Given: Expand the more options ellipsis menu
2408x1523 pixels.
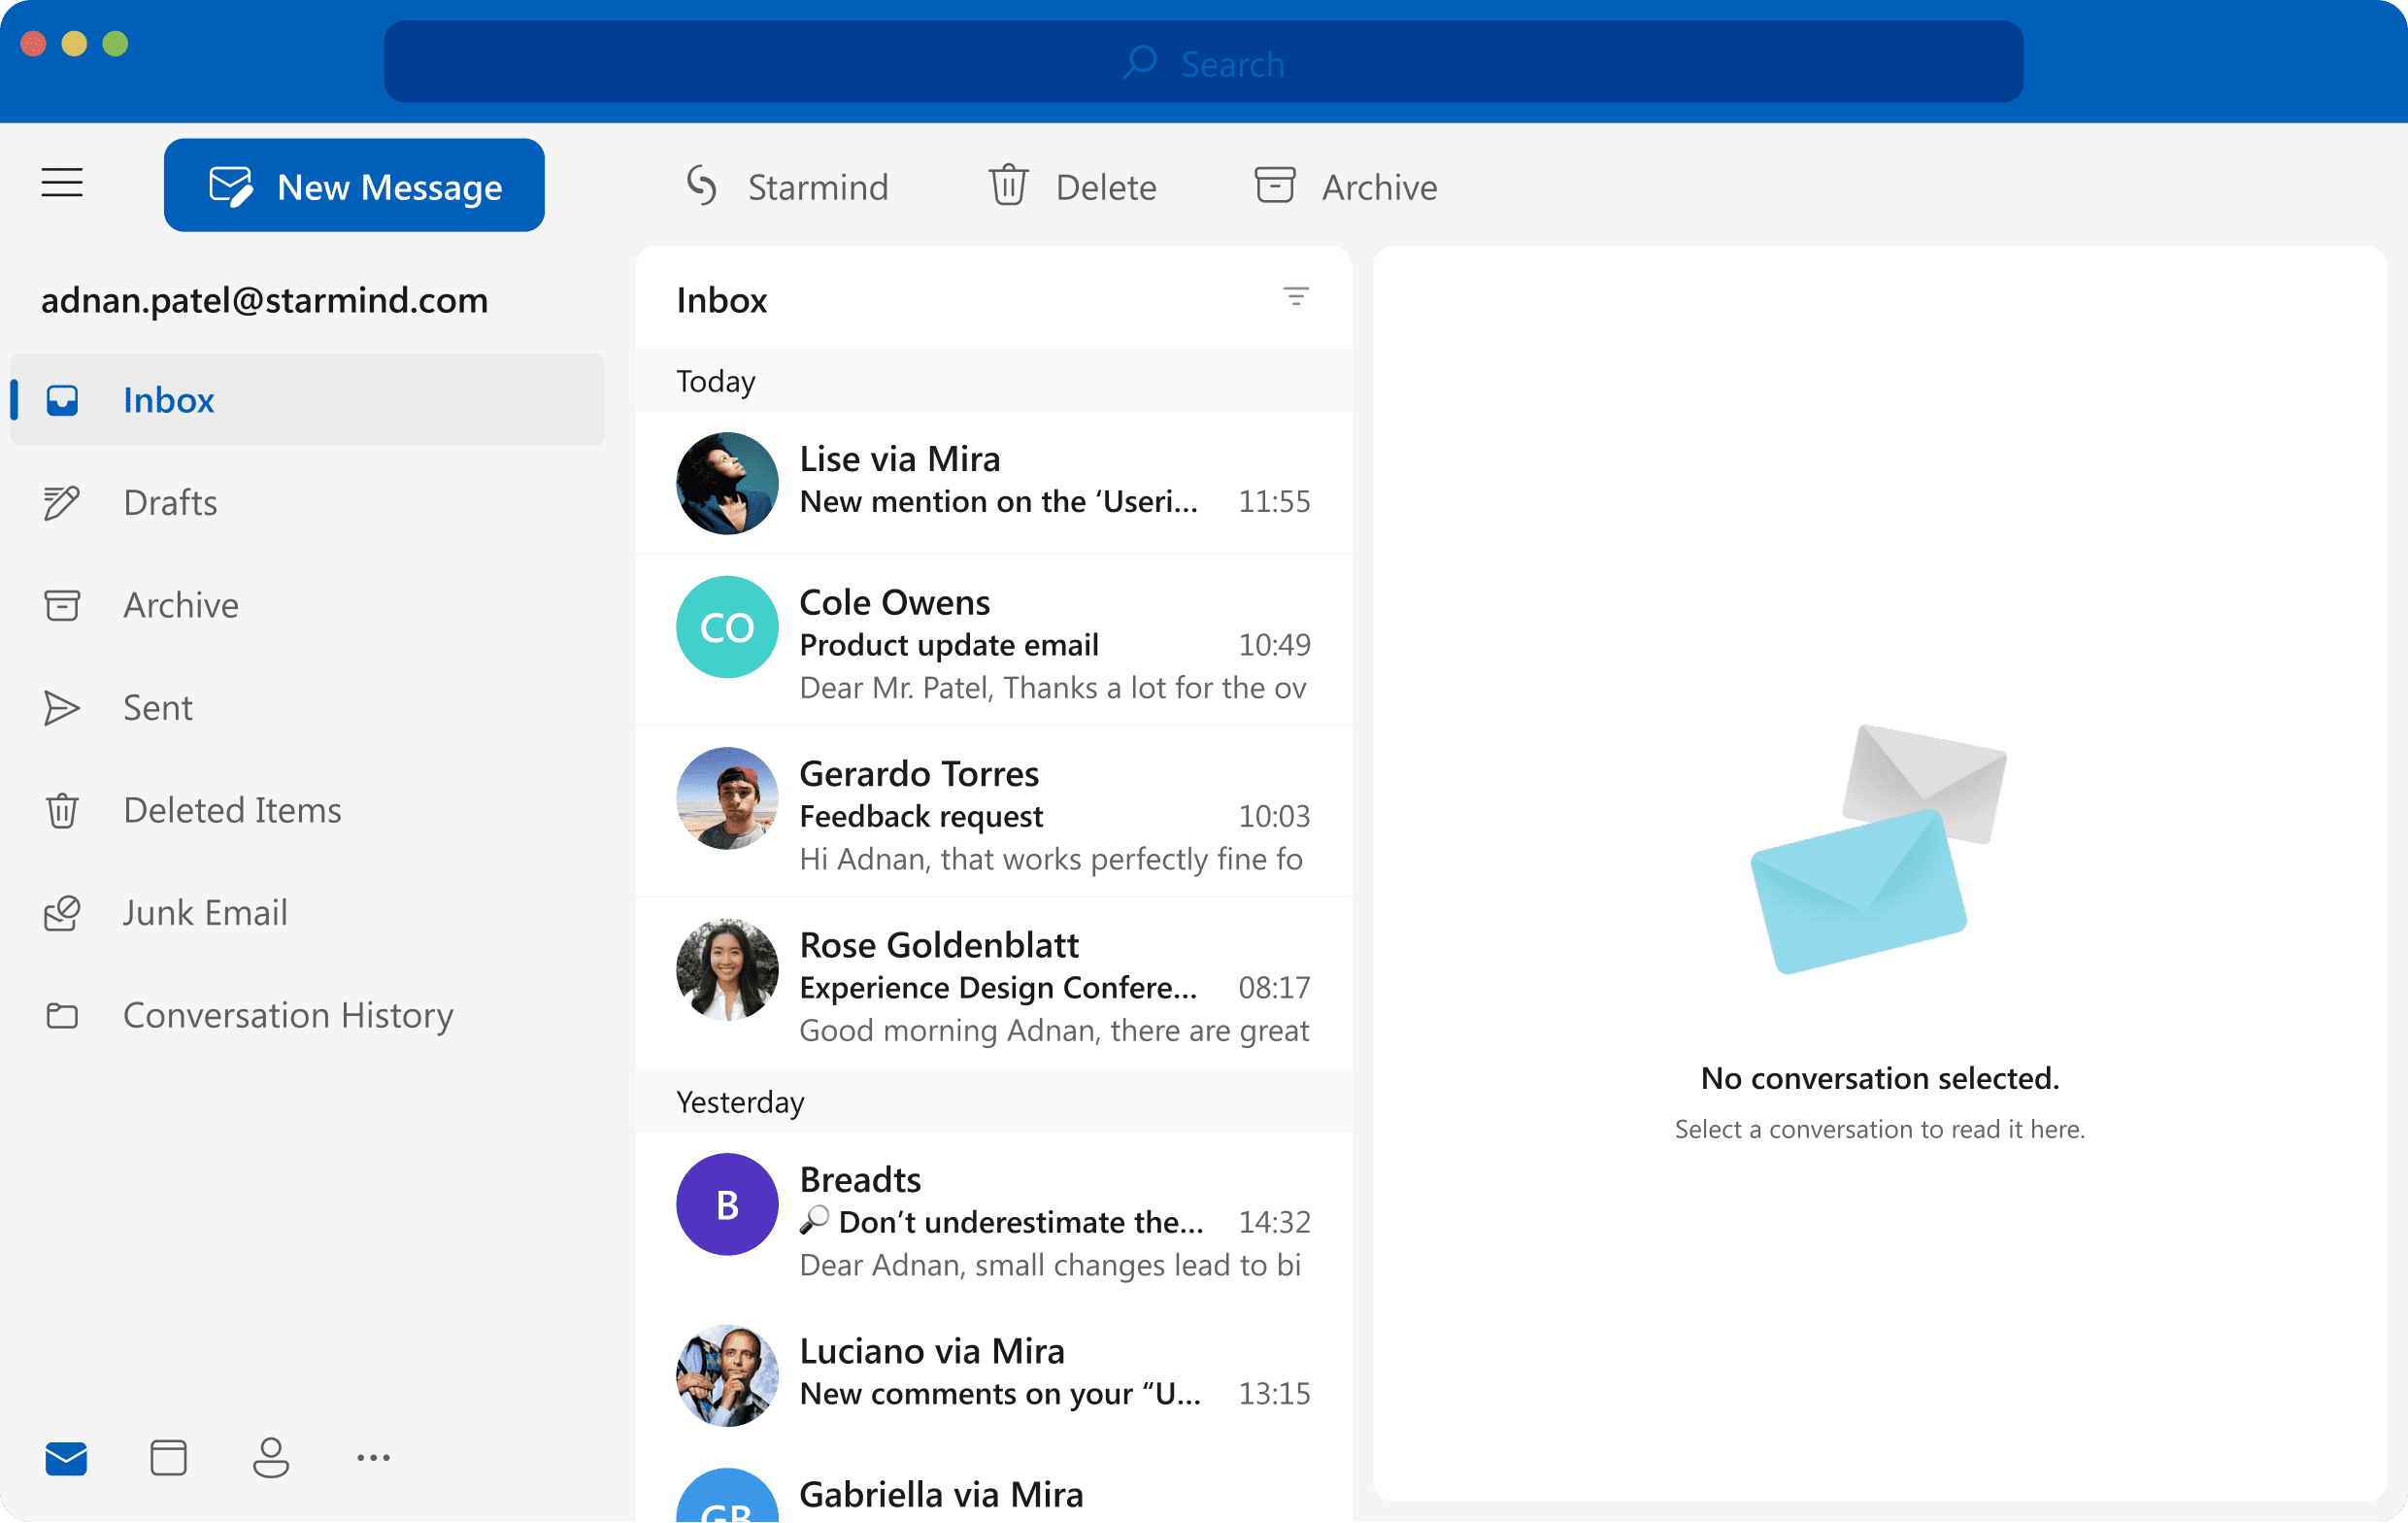Looking at the screenshot, I should pyautogui.click(x=373, y=1458).
